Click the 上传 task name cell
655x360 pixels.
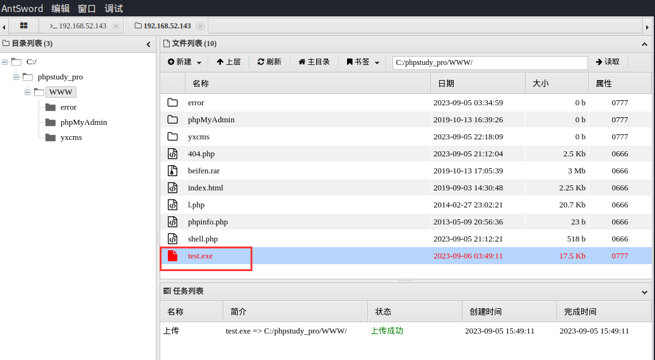tap(171, 331)
